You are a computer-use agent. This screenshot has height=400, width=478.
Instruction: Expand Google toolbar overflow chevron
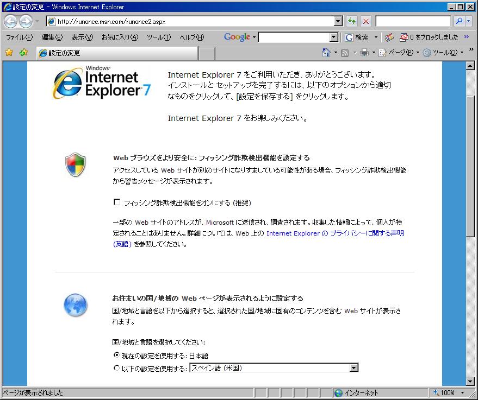click(x=467, y=36)
